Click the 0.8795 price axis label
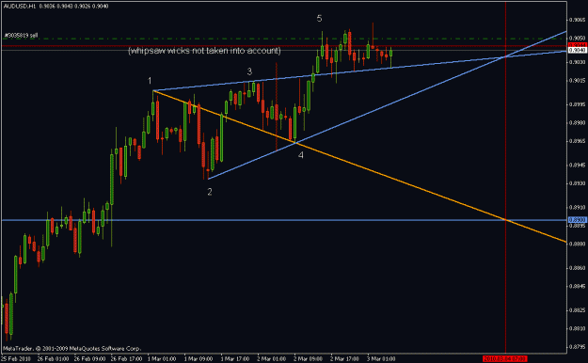Viewport: 588px width, 363px height. click(x=578, y=347)
